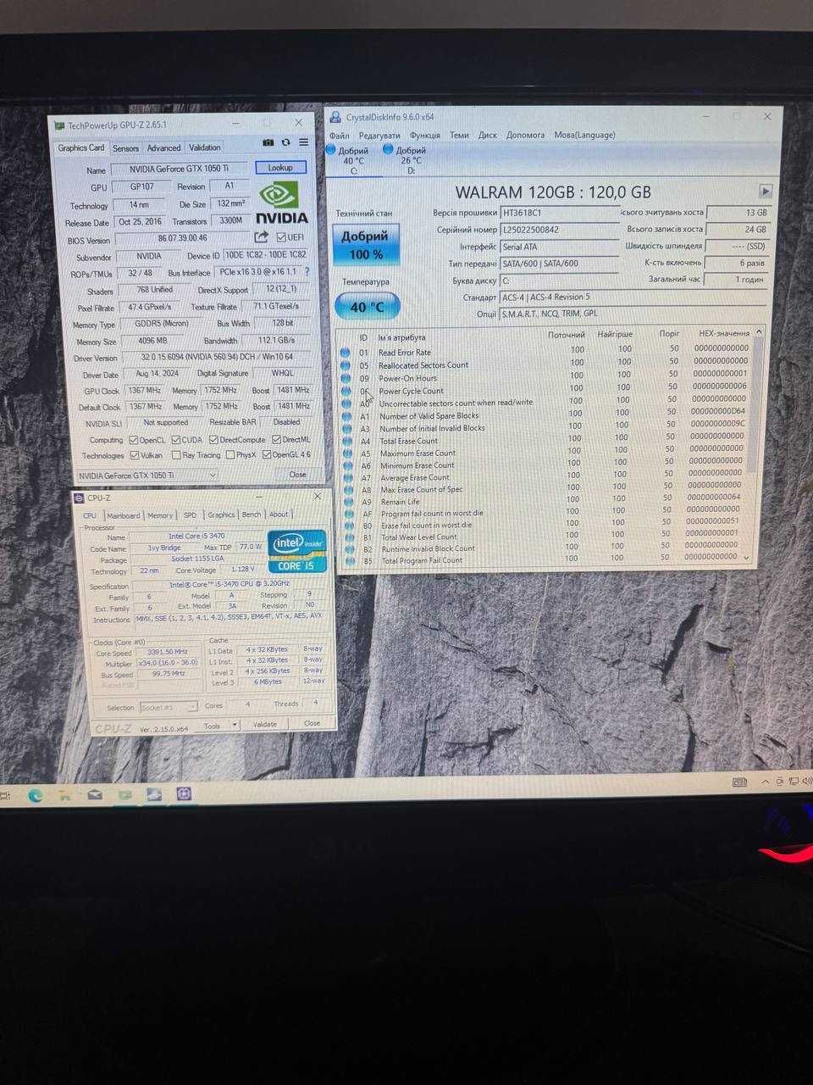Open the Мова(Language) menu
Screen dimensions: 813x1085
coord(585,135)
